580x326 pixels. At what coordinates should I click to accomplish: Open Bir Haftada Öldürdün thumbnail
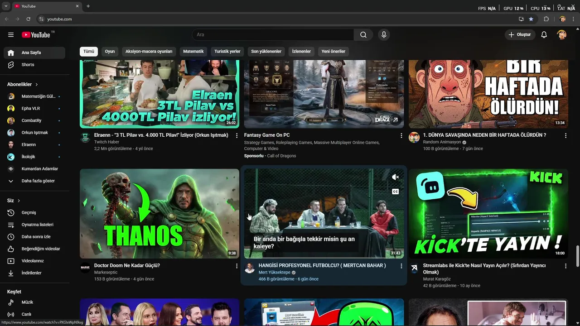click(x=488, y=94)
